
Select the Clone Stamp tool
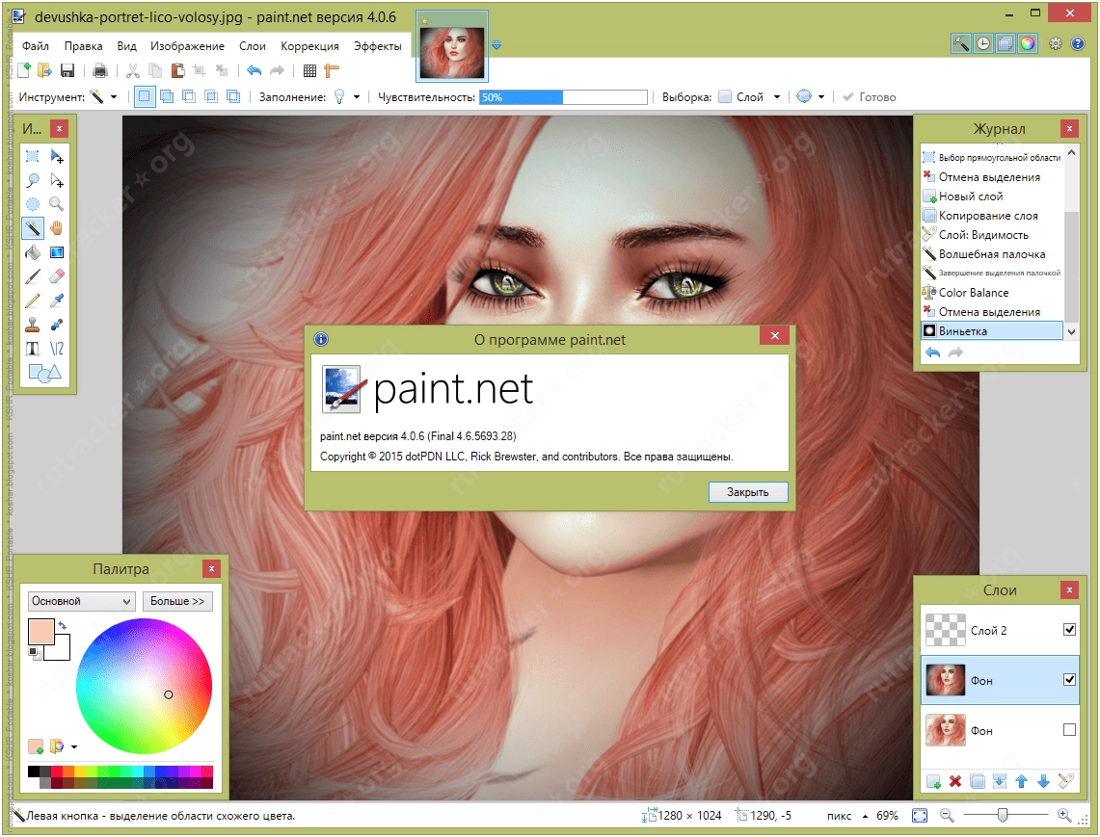click(x=32, y=325)
